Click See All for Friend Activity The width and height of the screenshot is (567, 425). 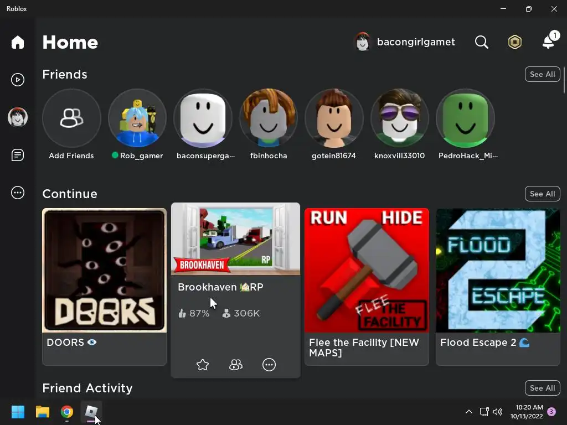tap(543, 388)
